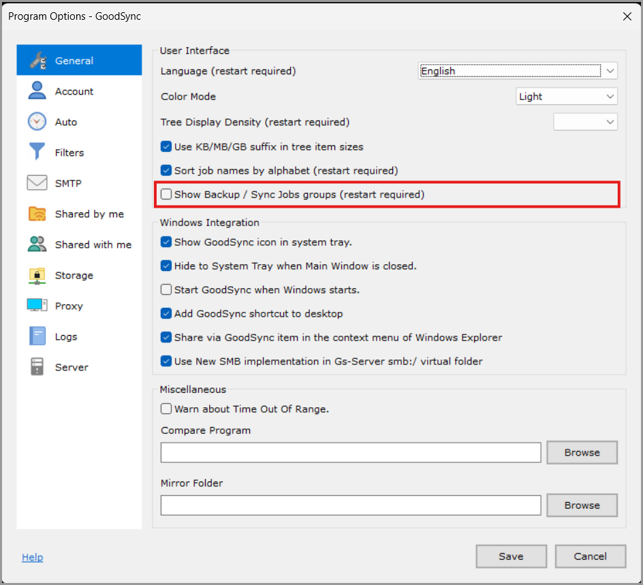Go to the Auto options page

(x=79, y=122)
